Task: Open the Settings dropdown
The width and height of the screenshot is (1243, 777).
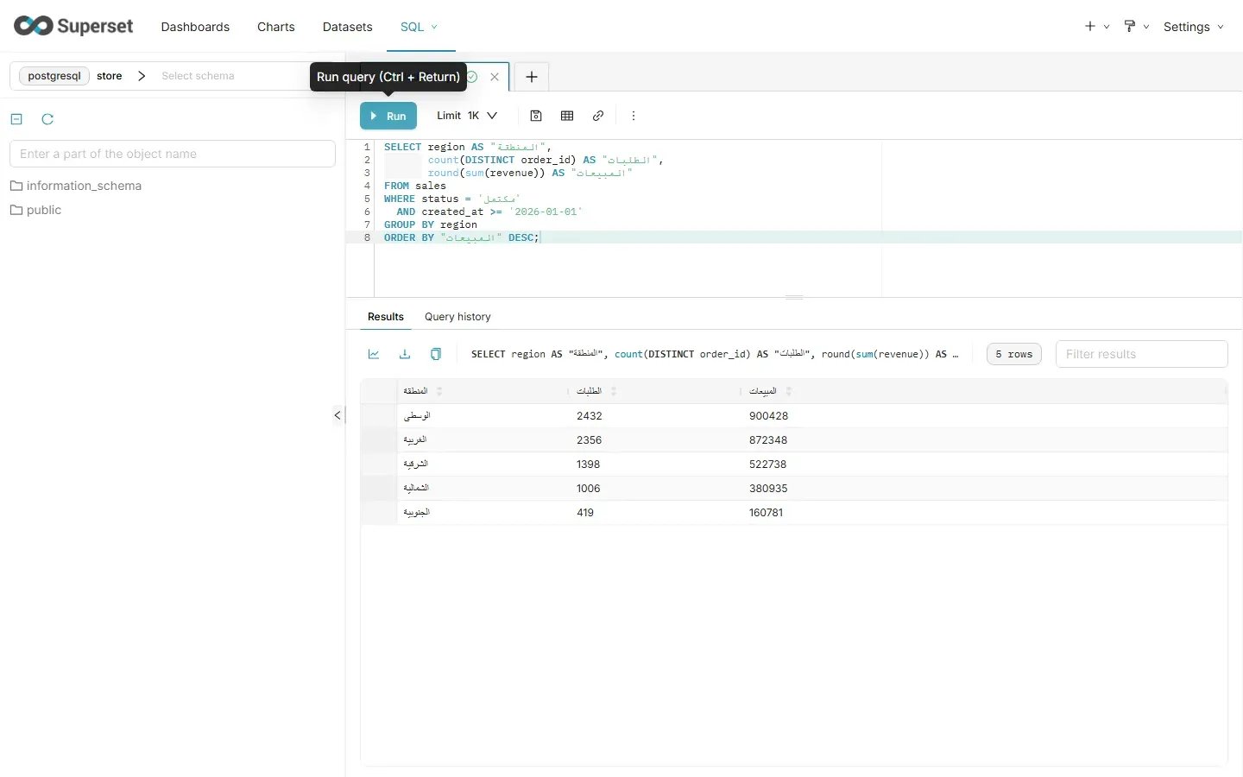Action: click(1194, 27)
